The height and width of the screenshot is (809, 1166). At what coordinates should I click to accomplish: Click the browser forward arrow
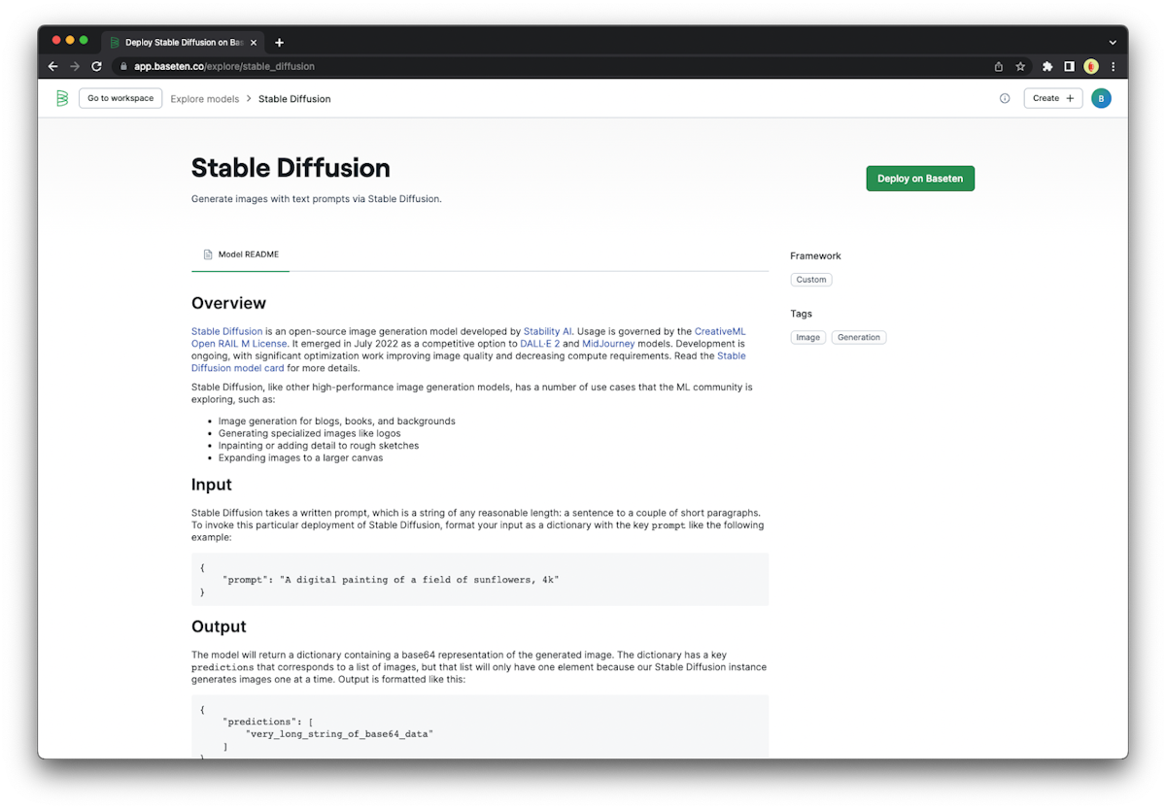(75, 67)
